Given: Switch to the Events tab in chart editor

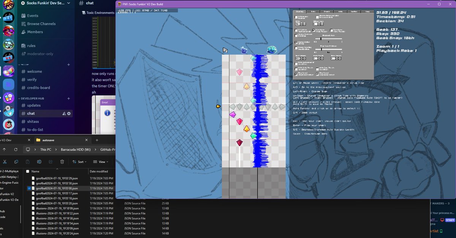Looking at the screenshot, I should click(x=326, y=12).
